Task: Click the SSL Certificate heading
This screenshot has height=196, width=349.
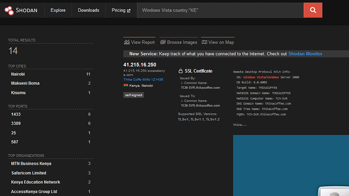Action: click(x=198, y=71)
